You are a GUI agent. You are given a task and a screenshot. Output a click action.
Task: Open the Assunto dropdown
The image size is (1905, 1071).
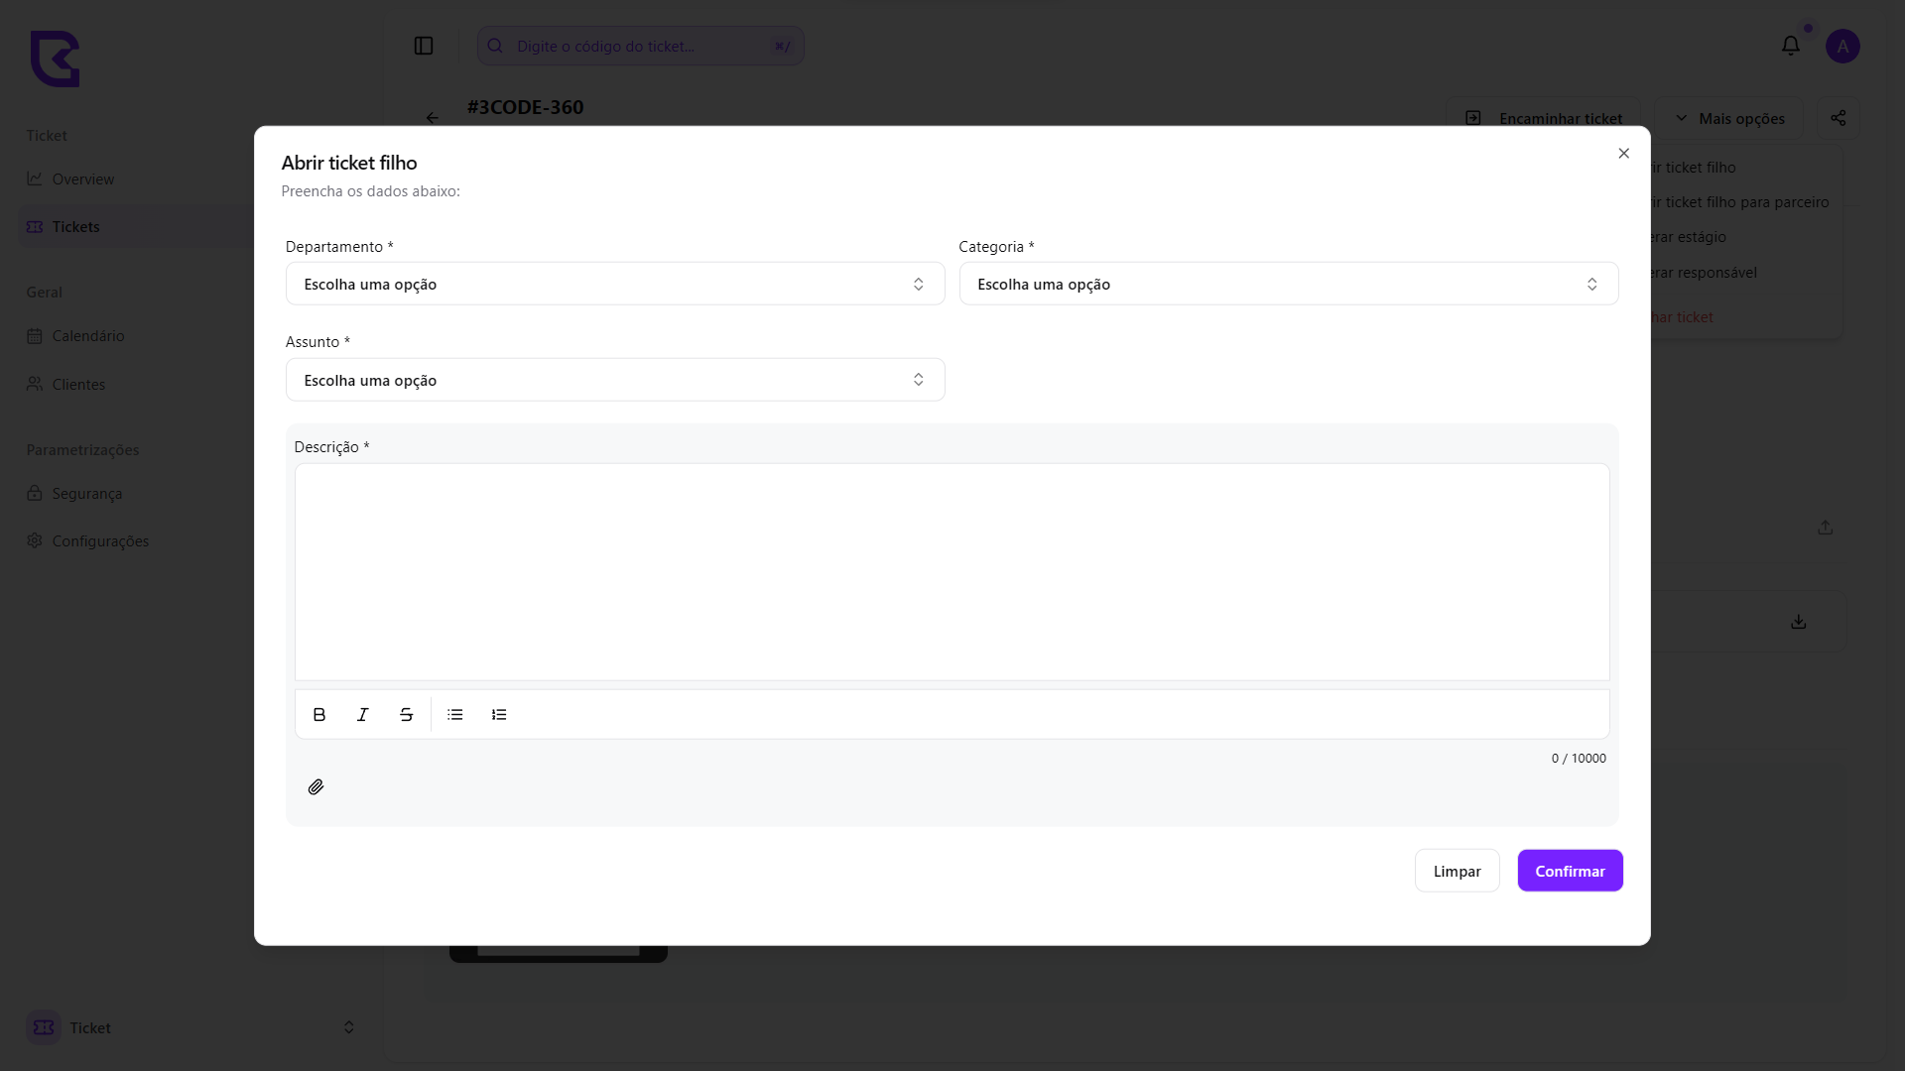tap(614, 380)
